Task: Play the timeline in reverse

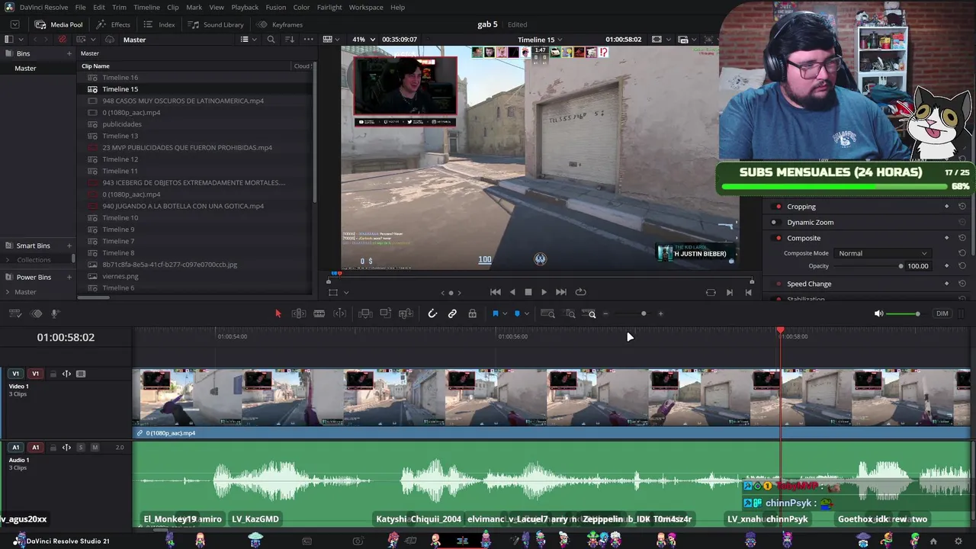Action: 512,292
